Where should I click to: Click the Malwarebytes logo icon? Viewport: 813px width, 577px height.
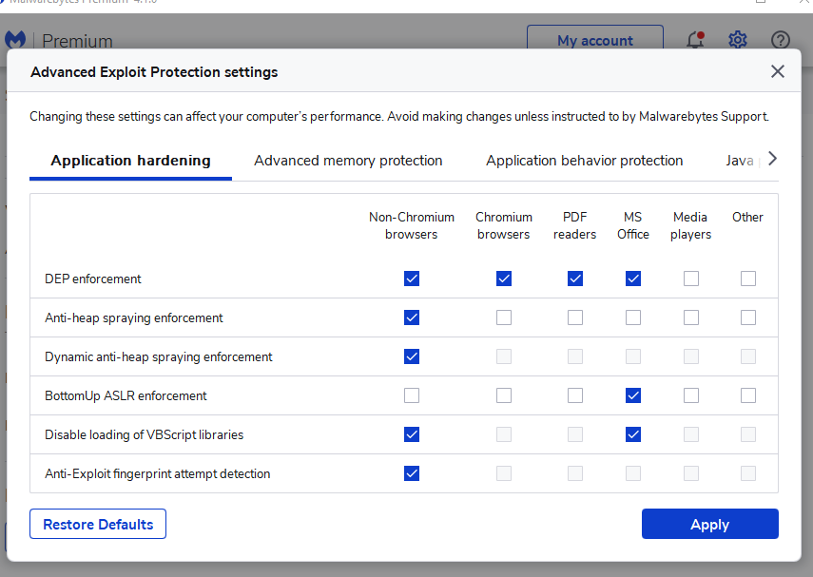15,40
